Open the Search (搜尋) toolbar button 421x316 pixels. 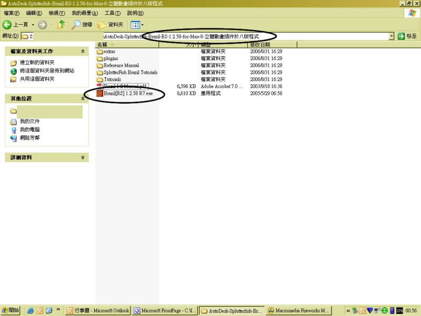82,25
